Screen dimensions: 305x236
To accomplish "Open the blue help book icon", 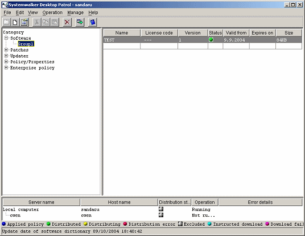I will click(93, 22).
